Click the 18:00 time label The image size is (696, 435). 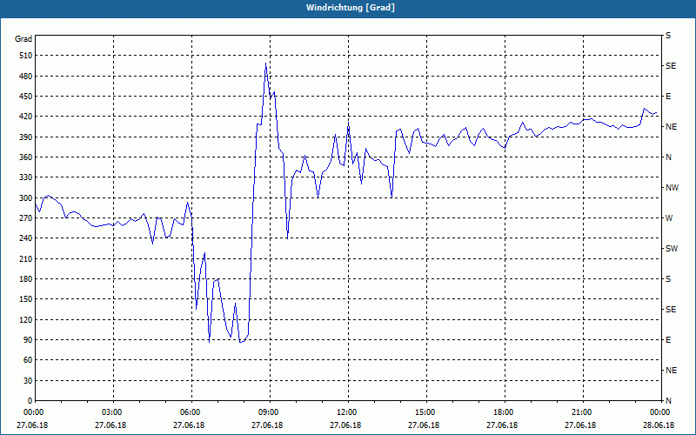coord(503,412)
